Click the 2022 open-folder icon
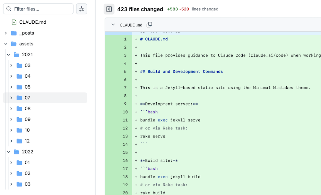Image resolution: width=321 pixels, height=195 pixels. (16, 152)
